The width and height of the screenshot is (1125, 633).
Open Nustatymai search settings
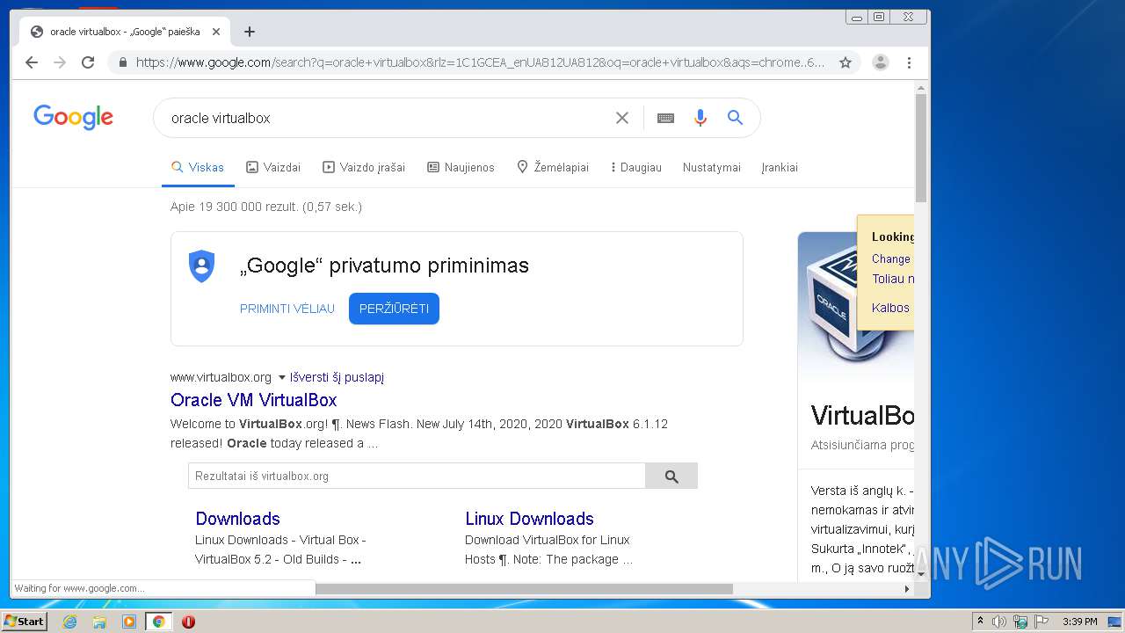pyautogui.click(x=712, y=167)
